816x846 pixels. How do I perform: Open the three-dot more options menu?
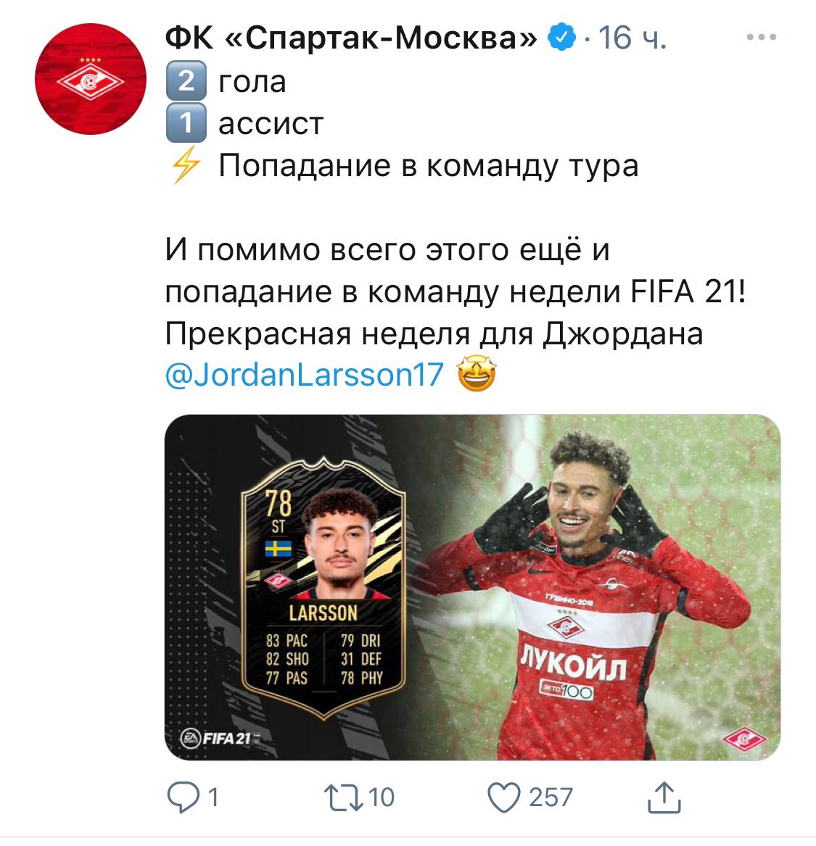tap(762, 37)
